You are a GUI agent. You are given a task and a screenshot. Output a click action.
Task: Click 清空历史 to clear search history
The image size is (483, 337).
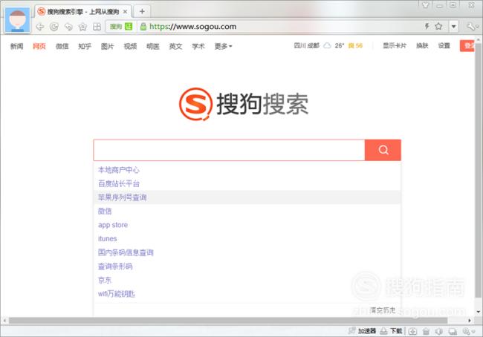(x=382, y=310)
